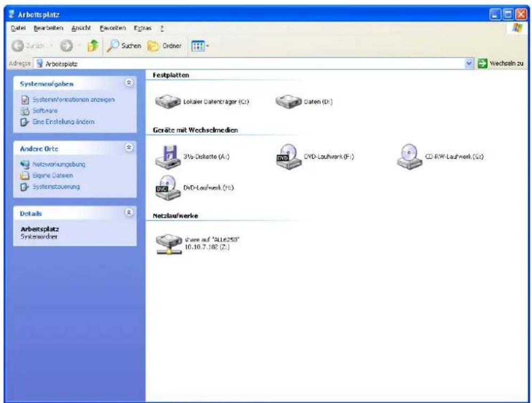Open the Eigene Dateien link

tap(53, 175)
